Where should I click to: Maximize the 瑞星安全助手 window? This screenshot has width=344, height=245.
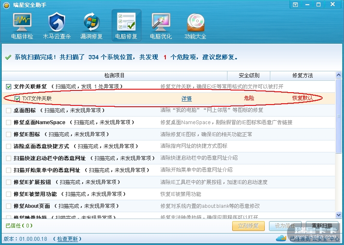point(318,5)
